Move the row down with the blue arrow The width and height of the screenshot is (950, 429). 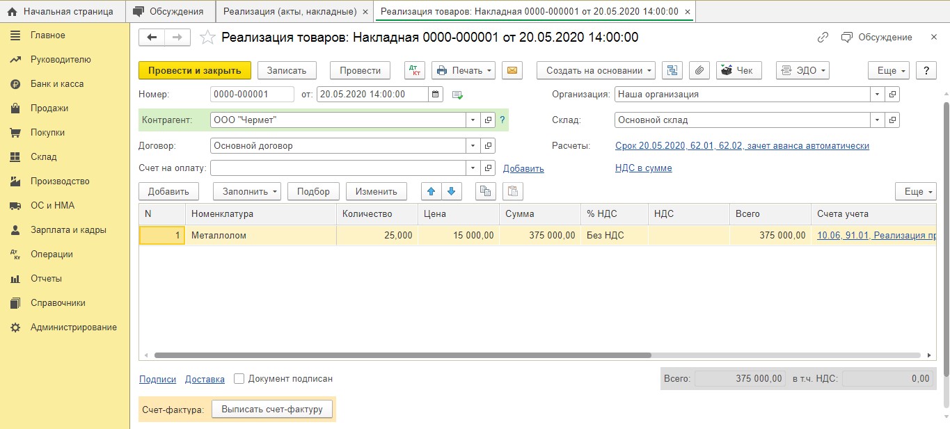[451, 191]
